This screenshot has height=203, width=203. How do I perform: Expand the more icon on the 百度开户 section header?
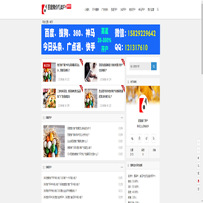pyautogui.click(x=122, y=118)
